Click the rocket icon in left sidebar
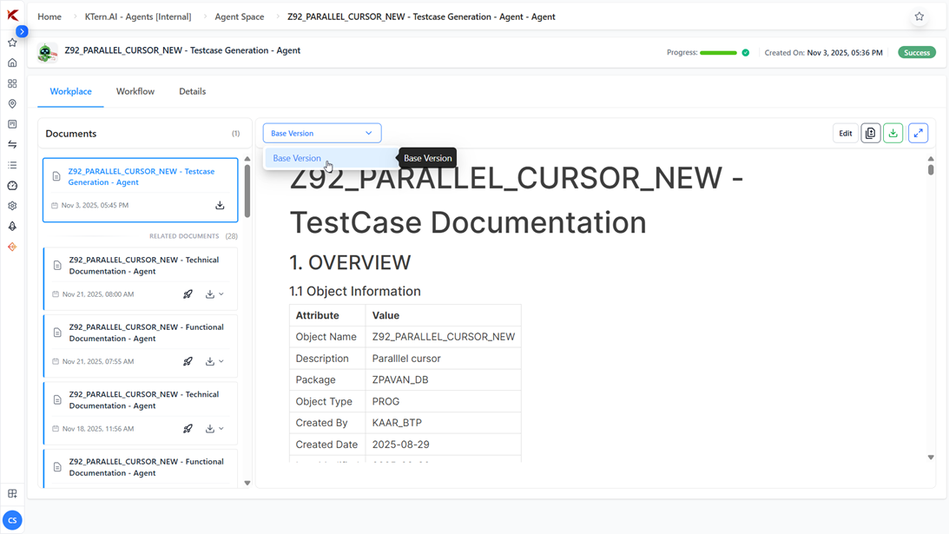 [12, 226]
